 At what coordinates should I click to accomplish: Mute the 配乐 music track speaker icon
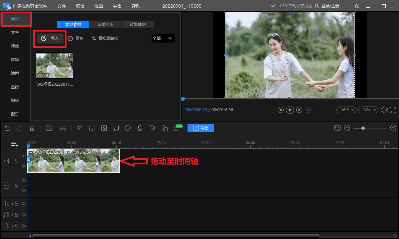[x=23, y=214]
